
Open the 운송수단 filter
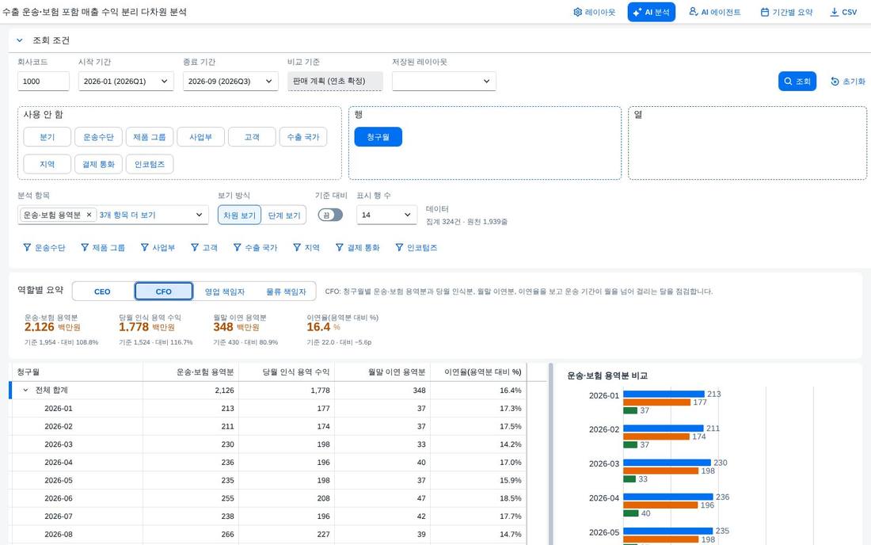click(x=44, y=247)
